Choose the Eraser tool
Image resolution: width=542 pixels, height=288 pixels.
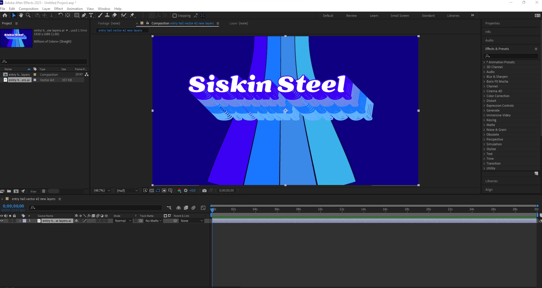[x=114, y=15]
